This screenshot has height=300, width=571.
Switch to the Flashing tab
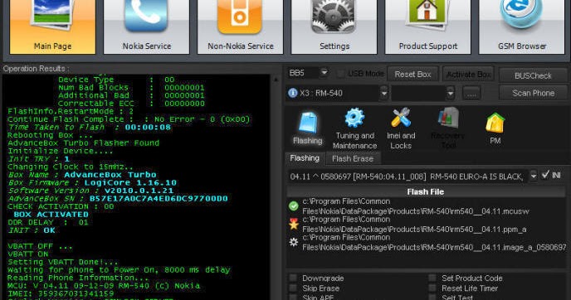tap(305, 158)
